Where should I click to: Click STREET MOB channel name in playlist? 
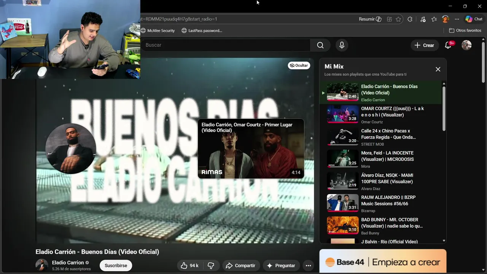click(x=372, y=144)
